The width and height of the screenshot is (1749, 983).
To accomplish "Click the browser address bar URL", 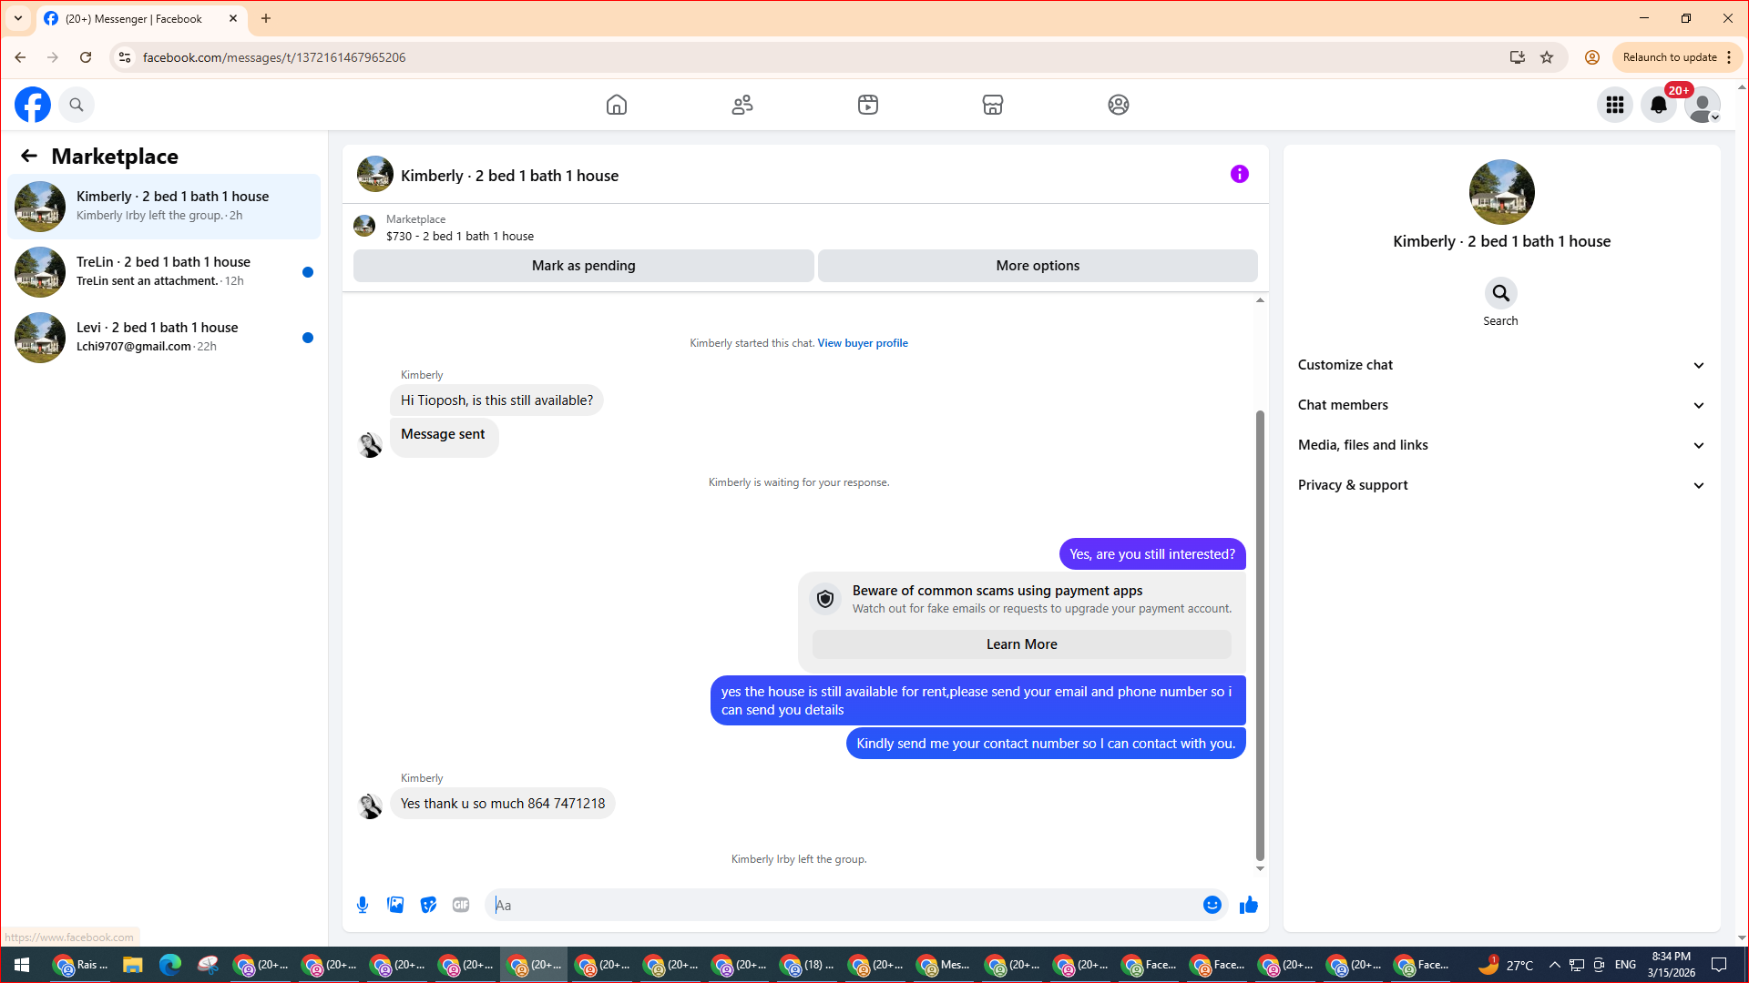I will click(274, 57).
